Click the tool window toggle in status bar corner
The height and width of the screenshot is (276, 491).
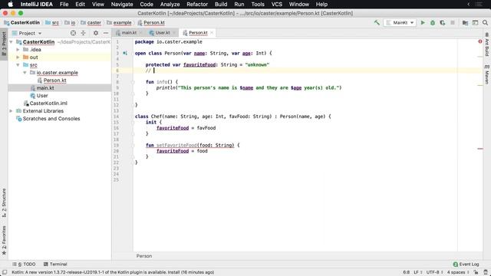click(5, 272)
